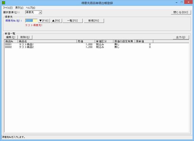
Task: Click the green app icon in title bar
Action: coord(3,3)
